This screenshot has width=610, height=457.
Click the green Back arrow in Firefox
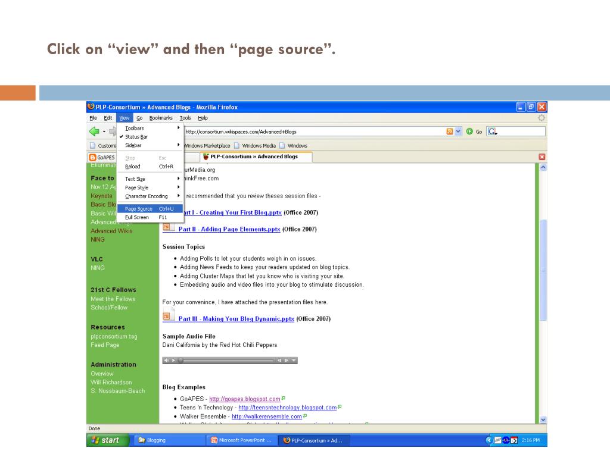[94, 132]
